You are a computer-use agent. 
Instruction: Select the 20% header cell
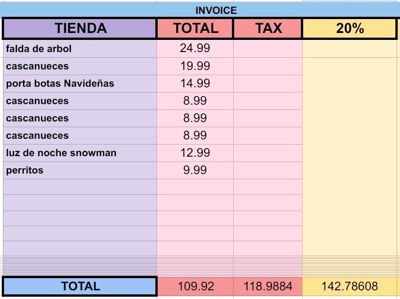click(350, 28)
